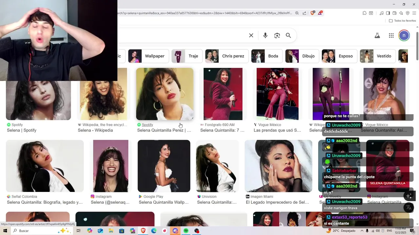The height and width of the screenshot is (235, 419).
Task: Launch Copilot from the taskbar
Action: 90,231
